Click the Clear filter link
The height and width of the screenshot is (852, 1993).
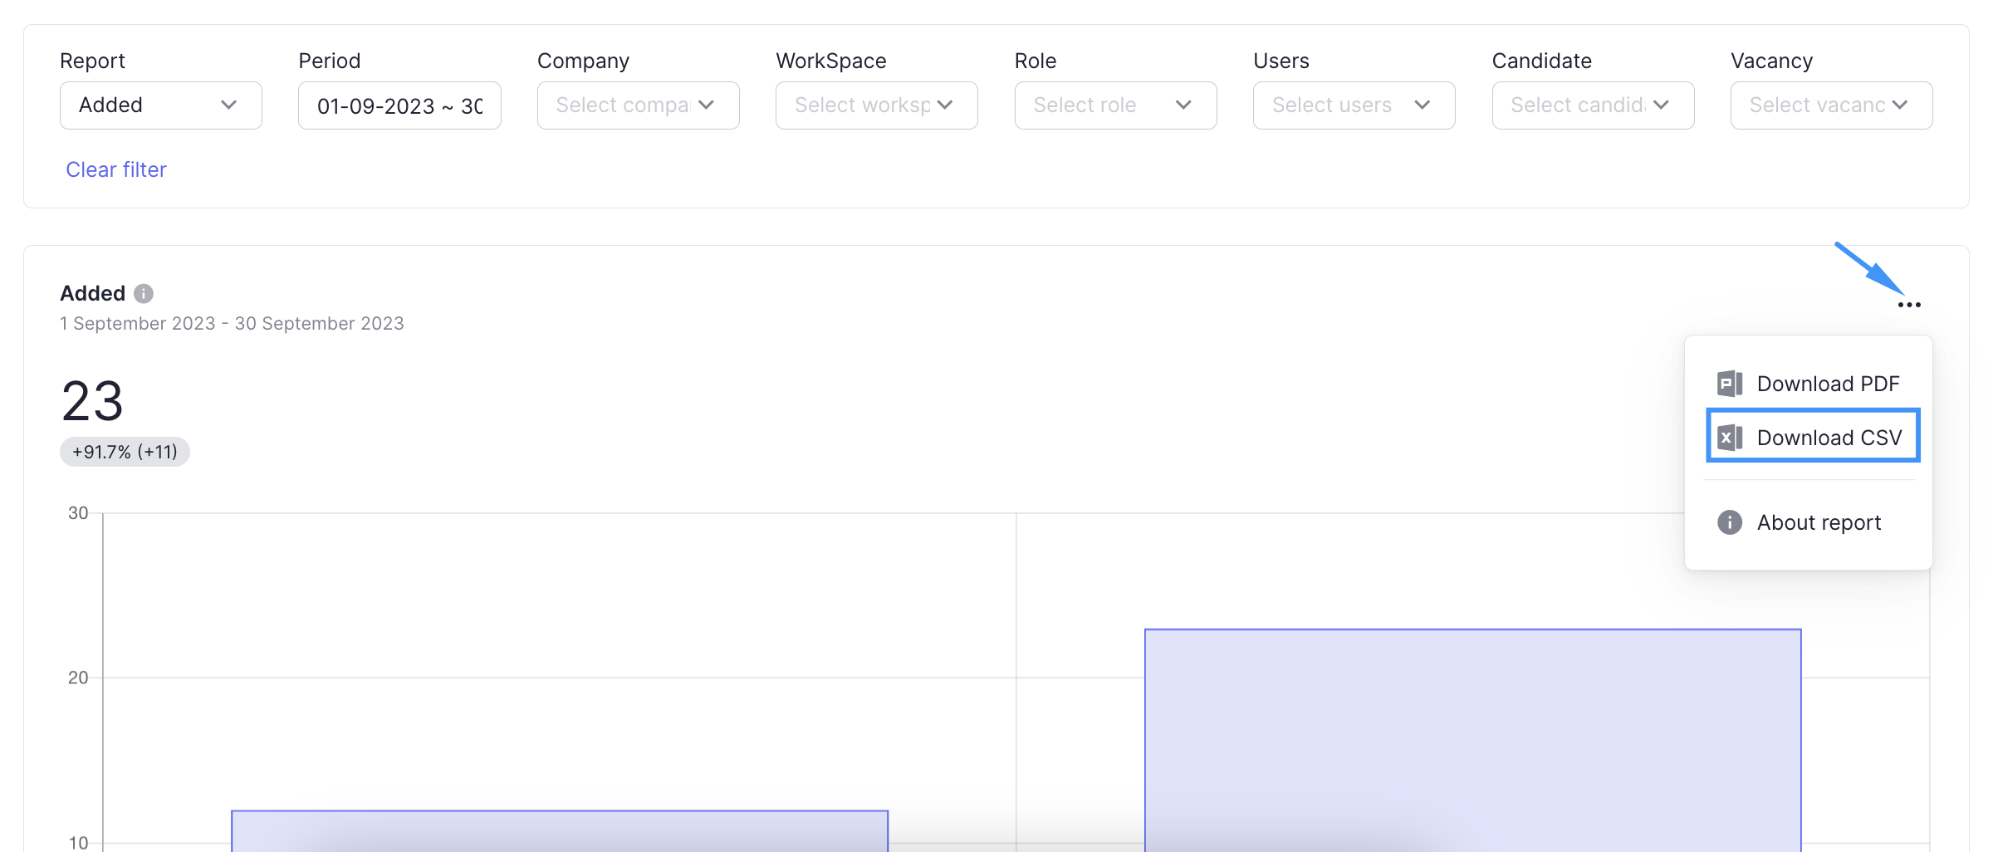pyautogui.click(x=116, y=169)
